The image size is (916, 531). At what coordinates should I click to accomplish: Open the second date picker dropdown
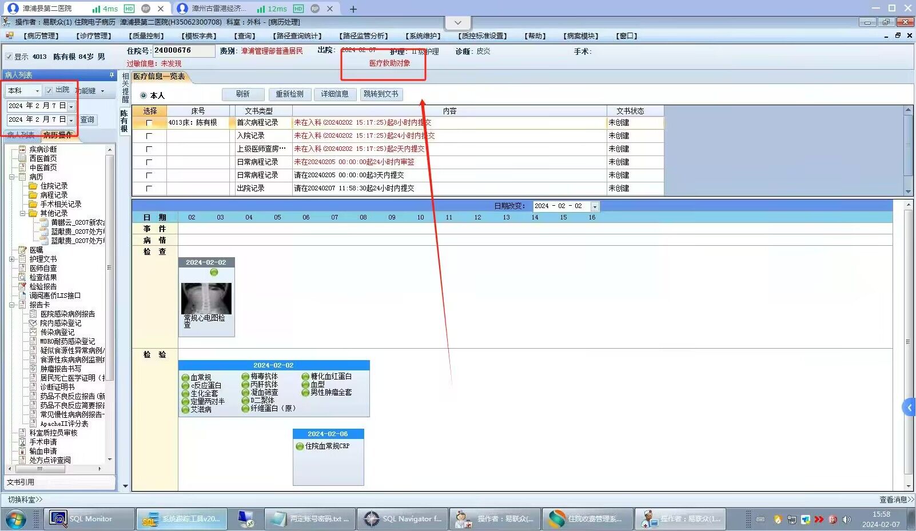click(x=71, y=120)
